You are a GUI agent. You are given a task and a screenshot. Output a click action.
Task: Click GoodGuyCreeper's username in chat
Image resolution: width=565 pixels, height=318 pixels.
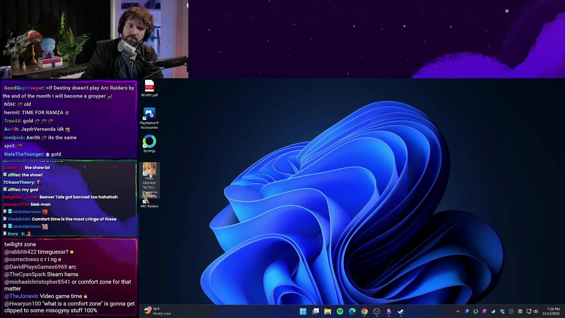24,88
